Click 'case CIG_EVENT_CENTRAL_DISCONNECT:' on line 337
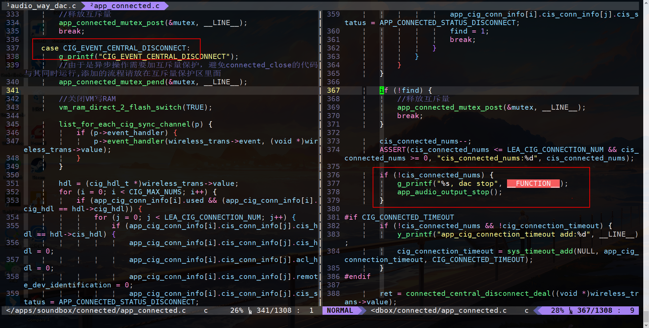649x328 pixels. click(116, 48)
